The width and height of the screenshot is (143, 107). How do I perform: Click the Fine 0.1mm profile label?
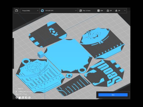tap(87, 11)
